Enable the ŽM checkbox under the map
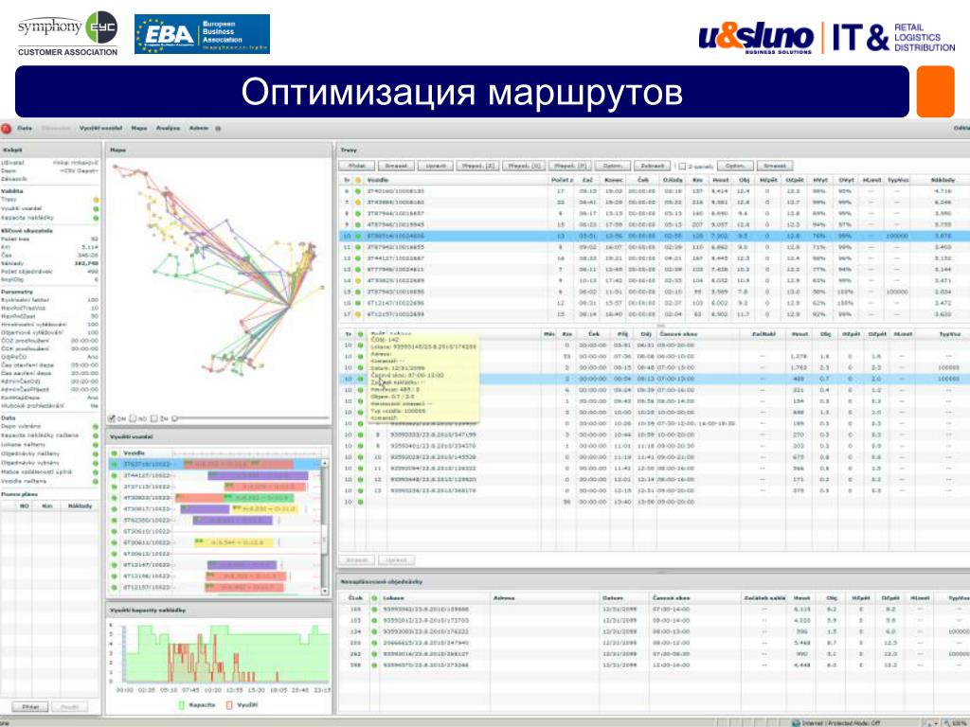The width and height of the screenshot is (970, 727). [154, 418]
